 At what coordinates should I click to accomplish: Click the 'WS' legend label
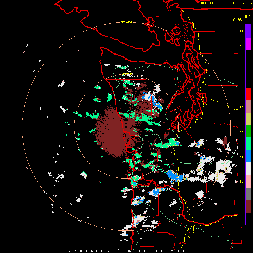pos(241,157)
